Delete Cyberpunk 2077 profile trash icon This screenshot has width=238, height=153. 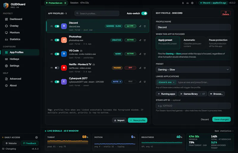tap(145, 82)
